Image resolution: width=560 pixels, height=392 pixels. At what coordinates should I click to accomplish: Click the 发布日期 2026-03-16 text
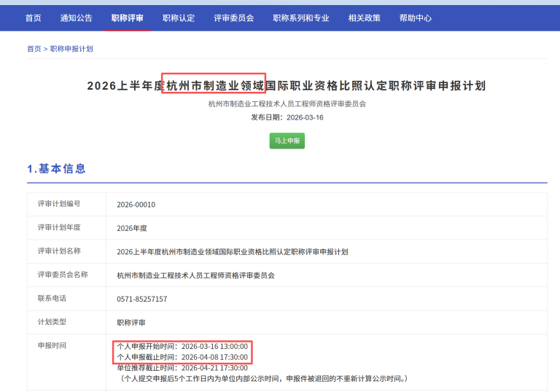[287, 117]
